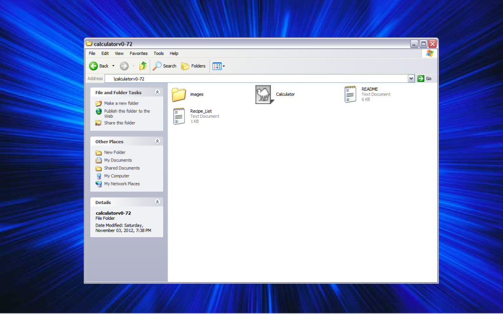
Task: Select the Recipe_List text document icon
Action: 179,116
